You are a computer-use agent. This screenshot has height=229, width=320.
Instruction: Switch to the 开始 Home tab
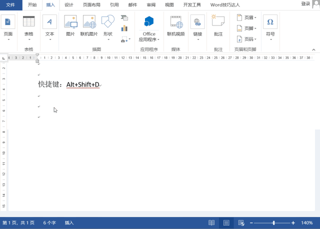[32, 5]
